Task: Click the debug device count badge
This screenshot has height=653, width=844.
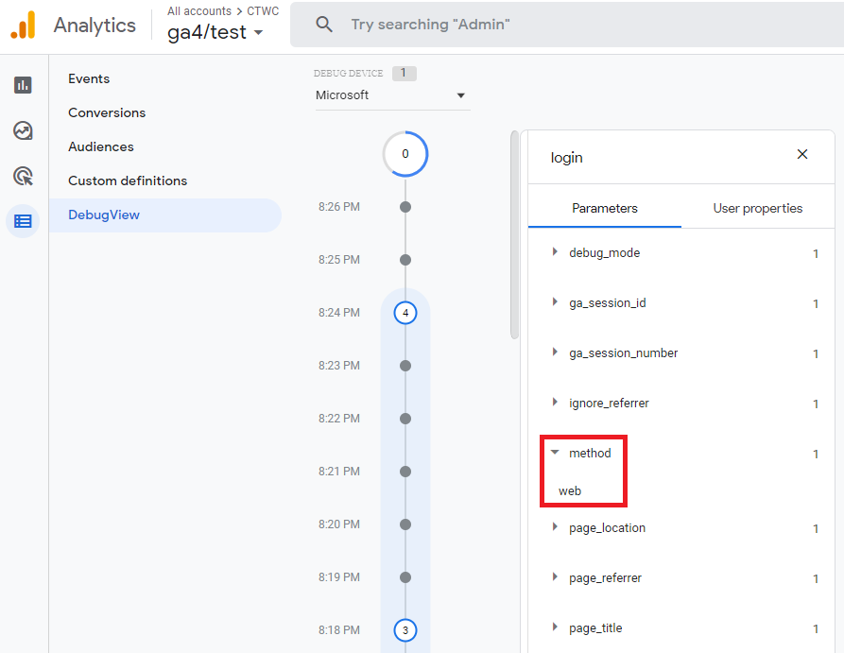Action: [x=404, y=73]
